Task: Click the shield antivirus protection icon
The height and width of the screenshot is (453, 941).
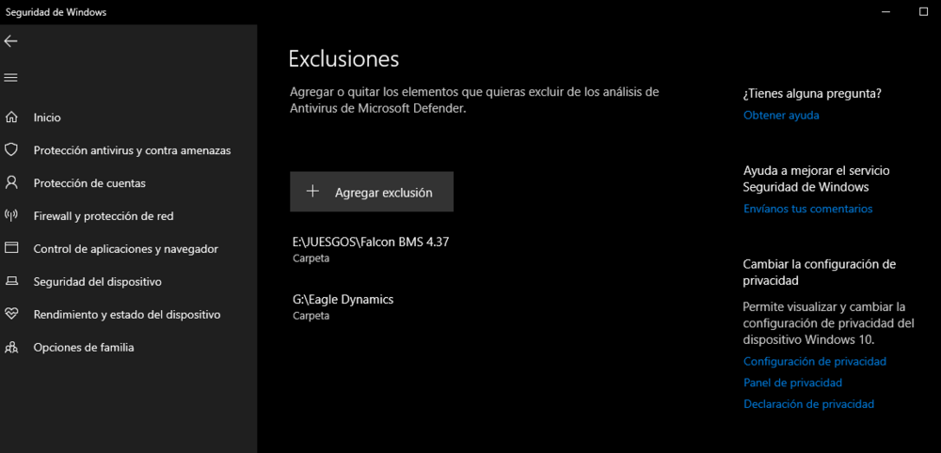Action: click(x=10, y=149)
